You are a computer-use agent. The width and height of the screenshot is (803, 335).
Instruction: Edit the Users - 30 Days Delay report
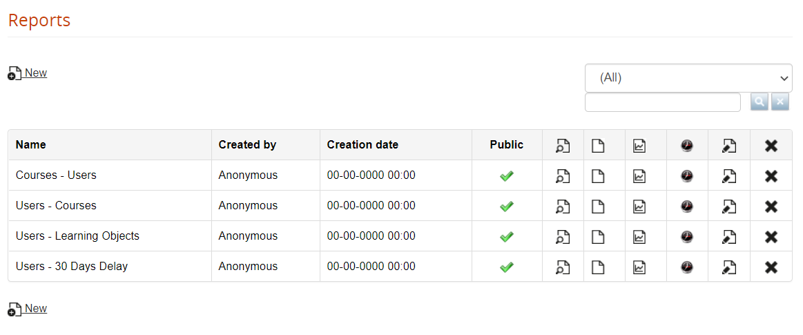pyautogui.click(x=729, y=267)
